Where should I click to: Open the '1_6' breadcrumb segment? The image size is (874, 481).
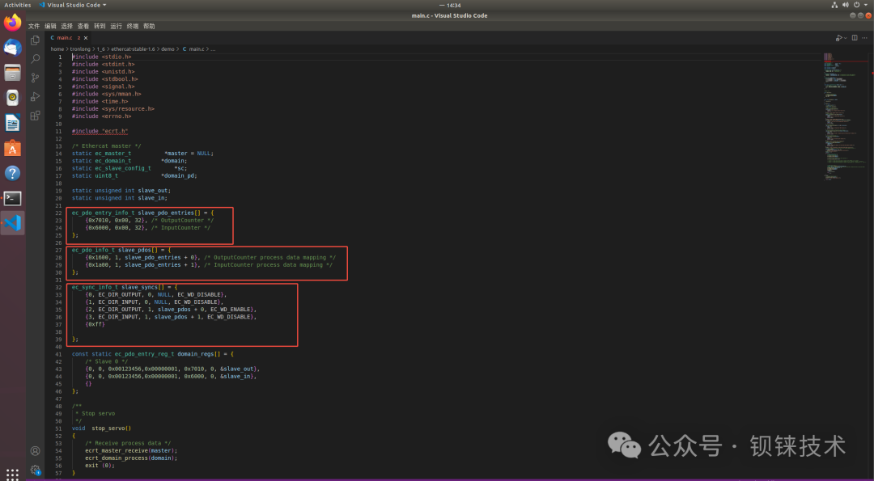point(100,49)
